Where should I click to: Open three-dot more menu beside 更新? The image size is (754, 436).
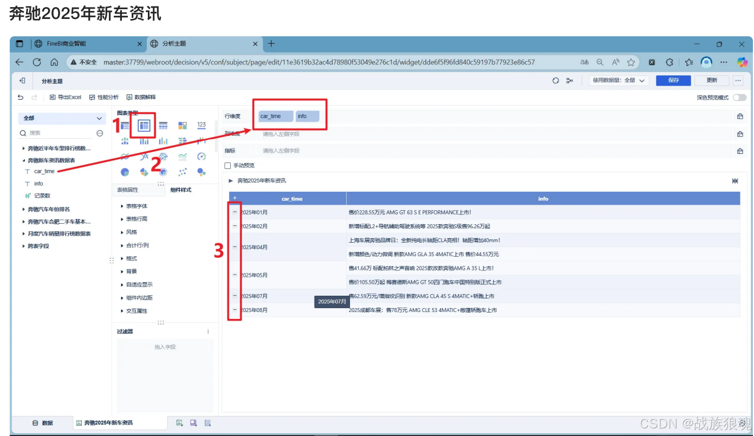(x=738, y=81)
